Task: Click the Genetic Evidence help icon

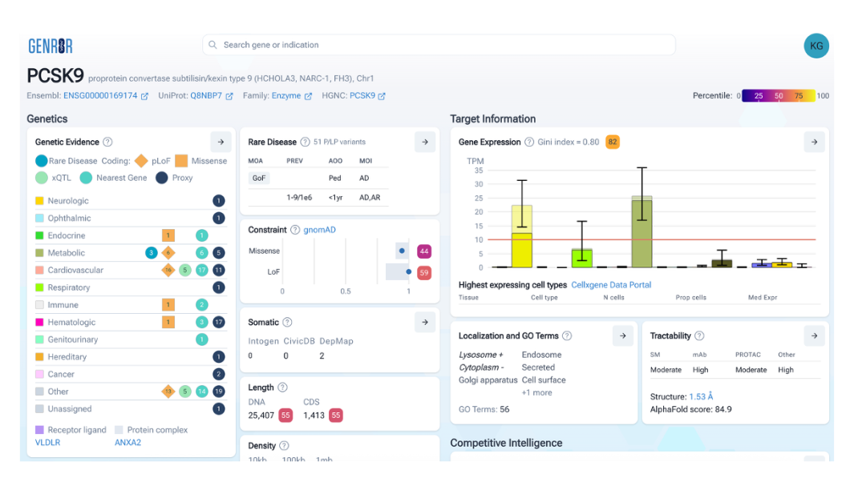Action: [107, 143]
